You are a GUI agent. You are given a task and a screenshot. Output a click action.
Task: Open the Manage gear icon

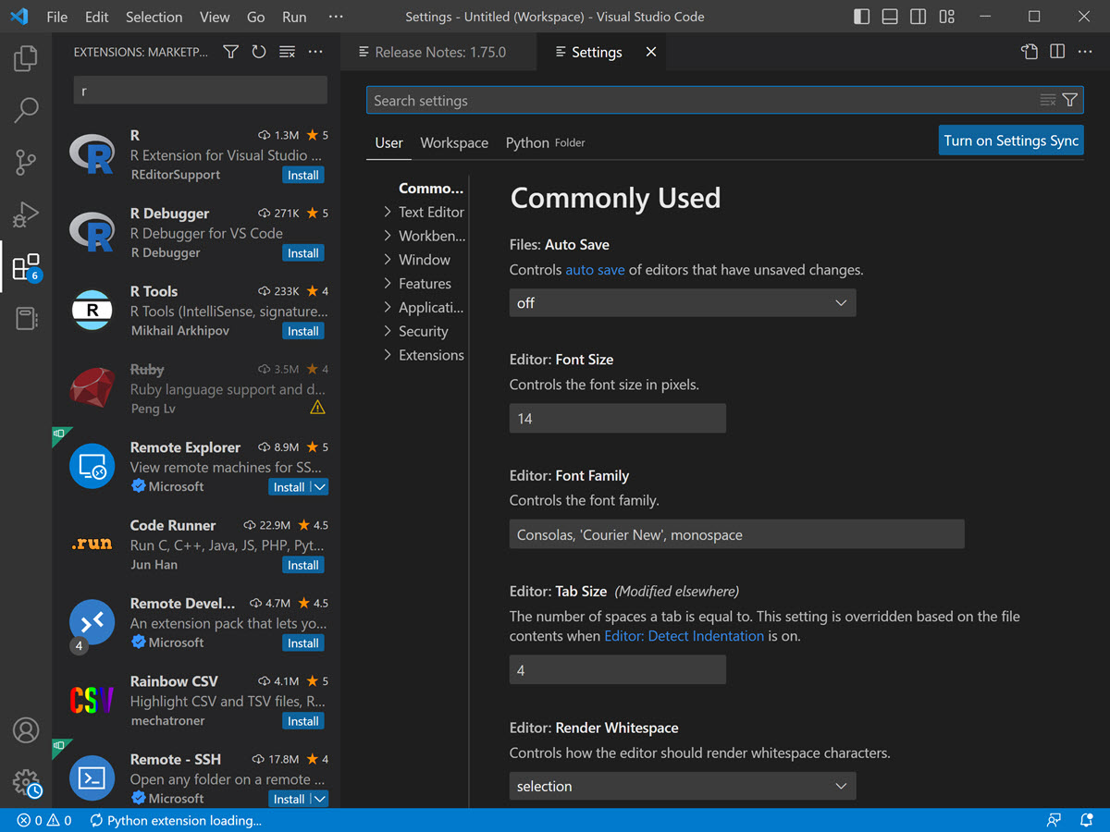click(27, 783)
